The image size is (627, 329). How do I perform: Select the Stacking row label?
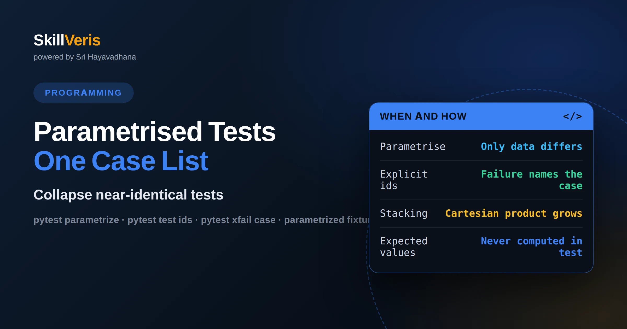(x=404, y=213)
